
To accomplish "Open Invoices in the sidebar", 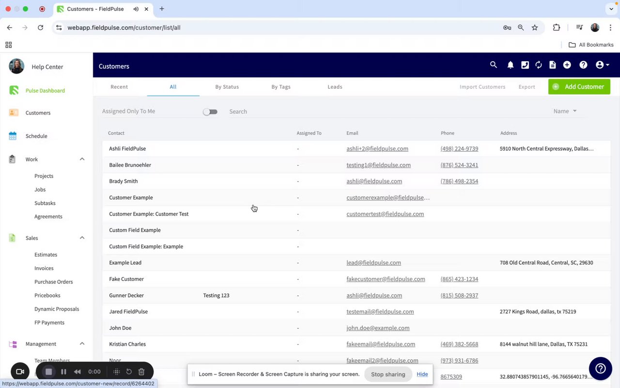I will pos(44,268).
